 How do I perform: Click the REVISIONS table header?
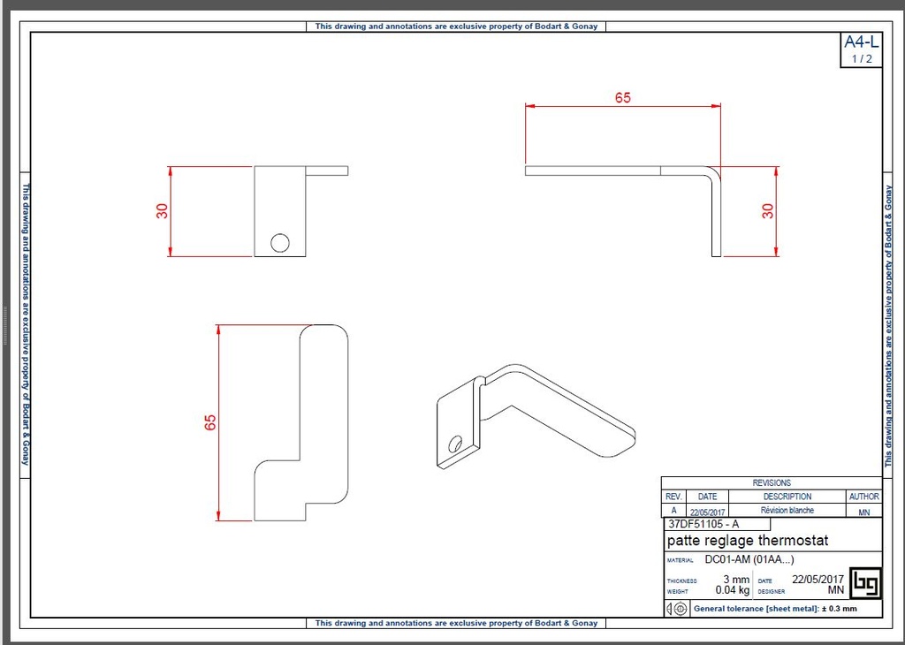[x=771, y=482]
